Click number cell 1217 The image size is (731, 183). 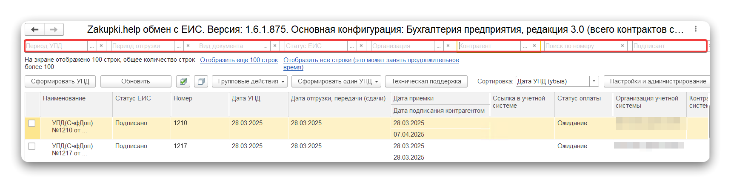[x=200, y=151]
